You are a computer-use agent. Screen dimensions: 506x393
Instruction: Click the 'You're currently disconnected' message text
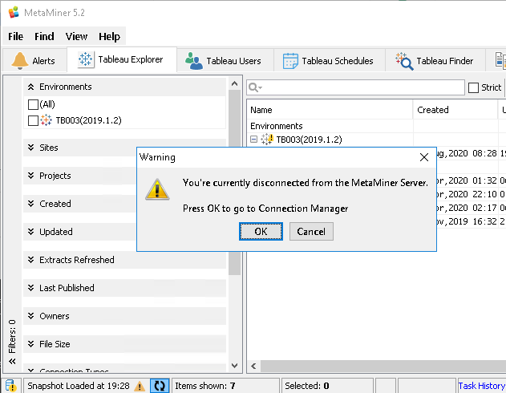[x=306, y=183]
